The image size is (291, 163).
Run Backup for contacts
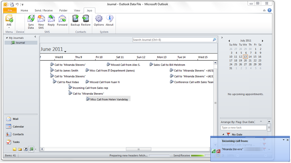click(x=75, y=21)
